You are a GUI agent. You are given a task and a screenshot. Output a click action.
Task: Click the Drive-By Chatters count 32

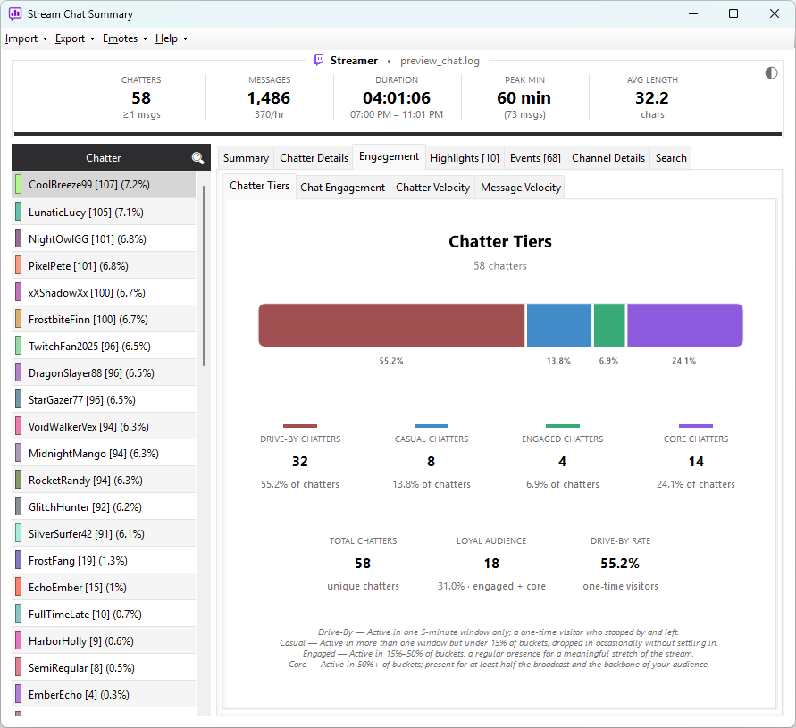(300, 462)
